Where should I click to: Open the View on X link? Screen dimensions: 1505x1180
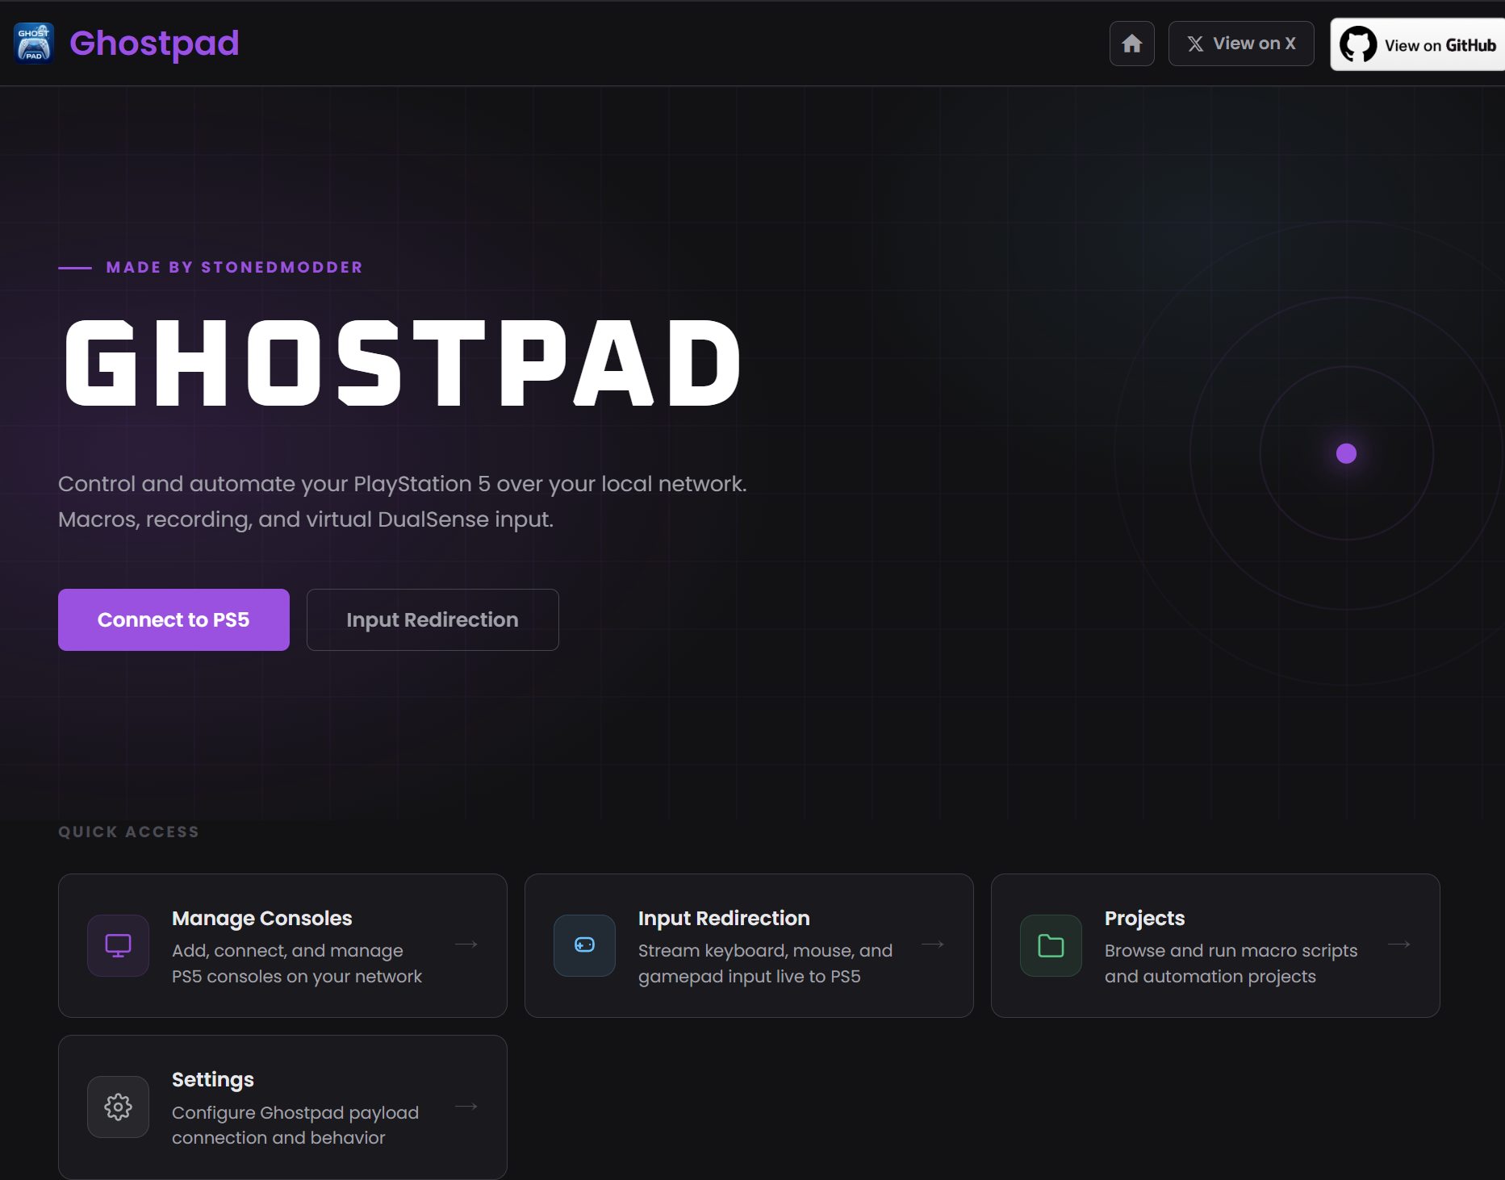click(x=1241, y=44)
